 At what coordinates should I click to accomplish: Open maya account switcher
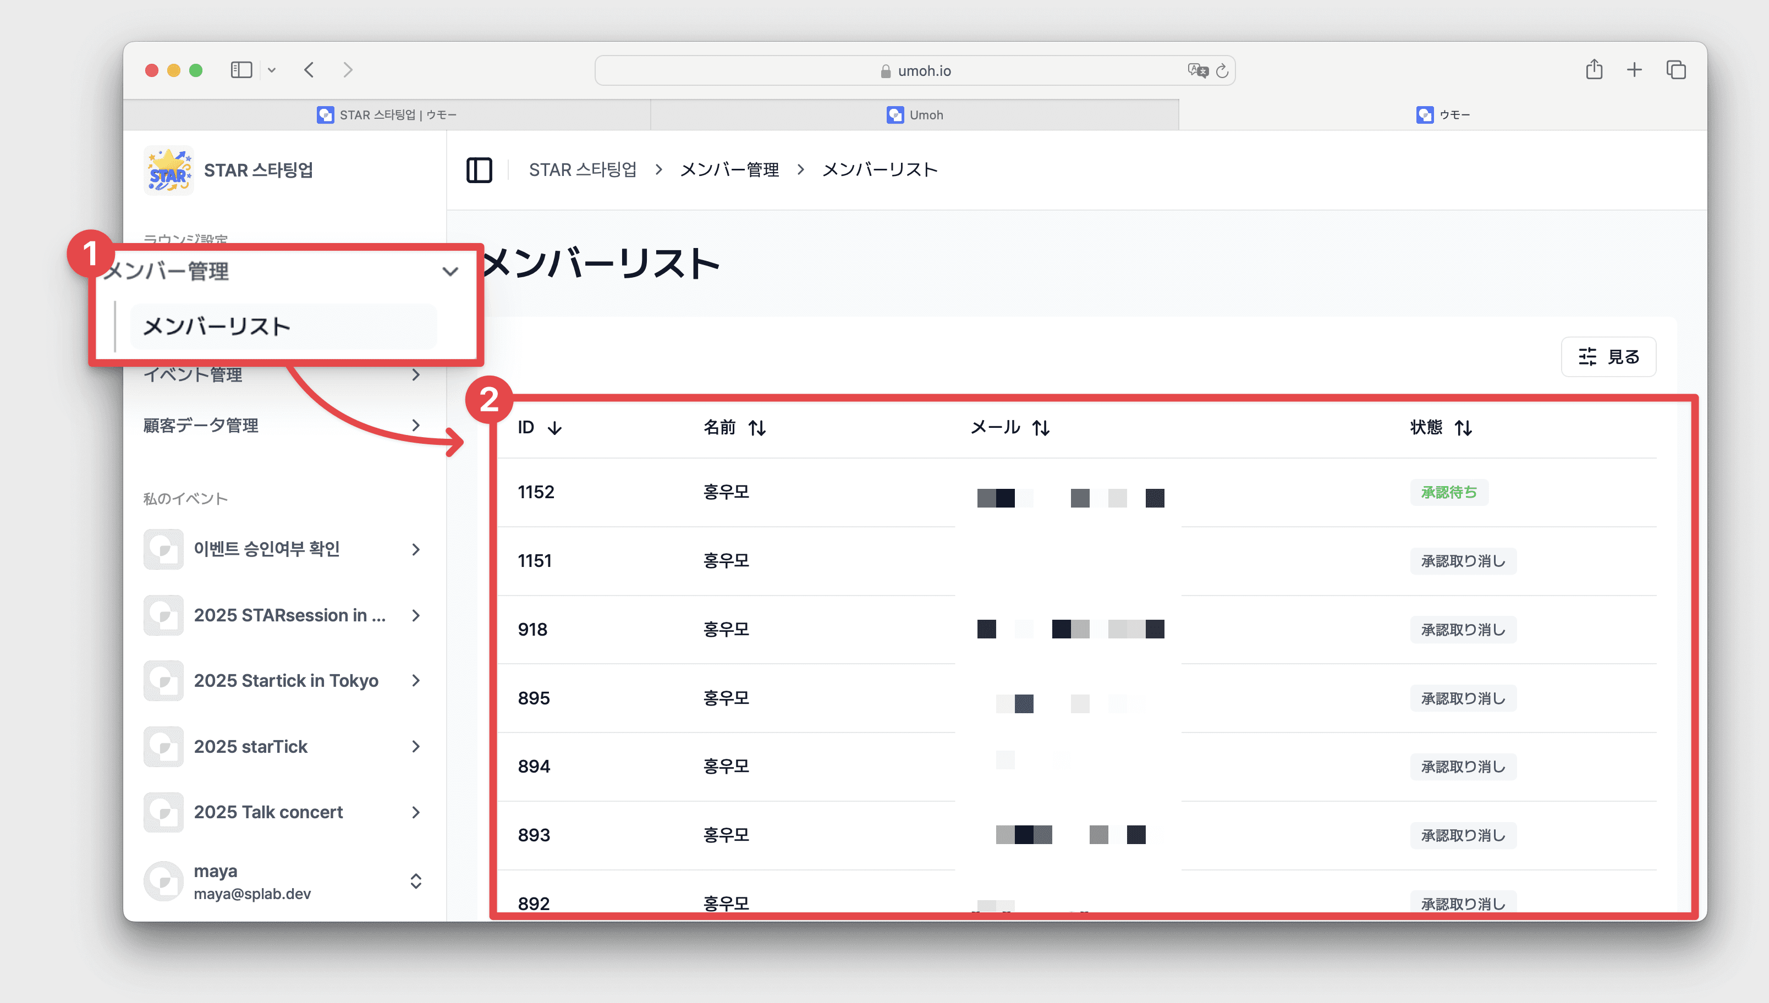[x=416, y=881]
